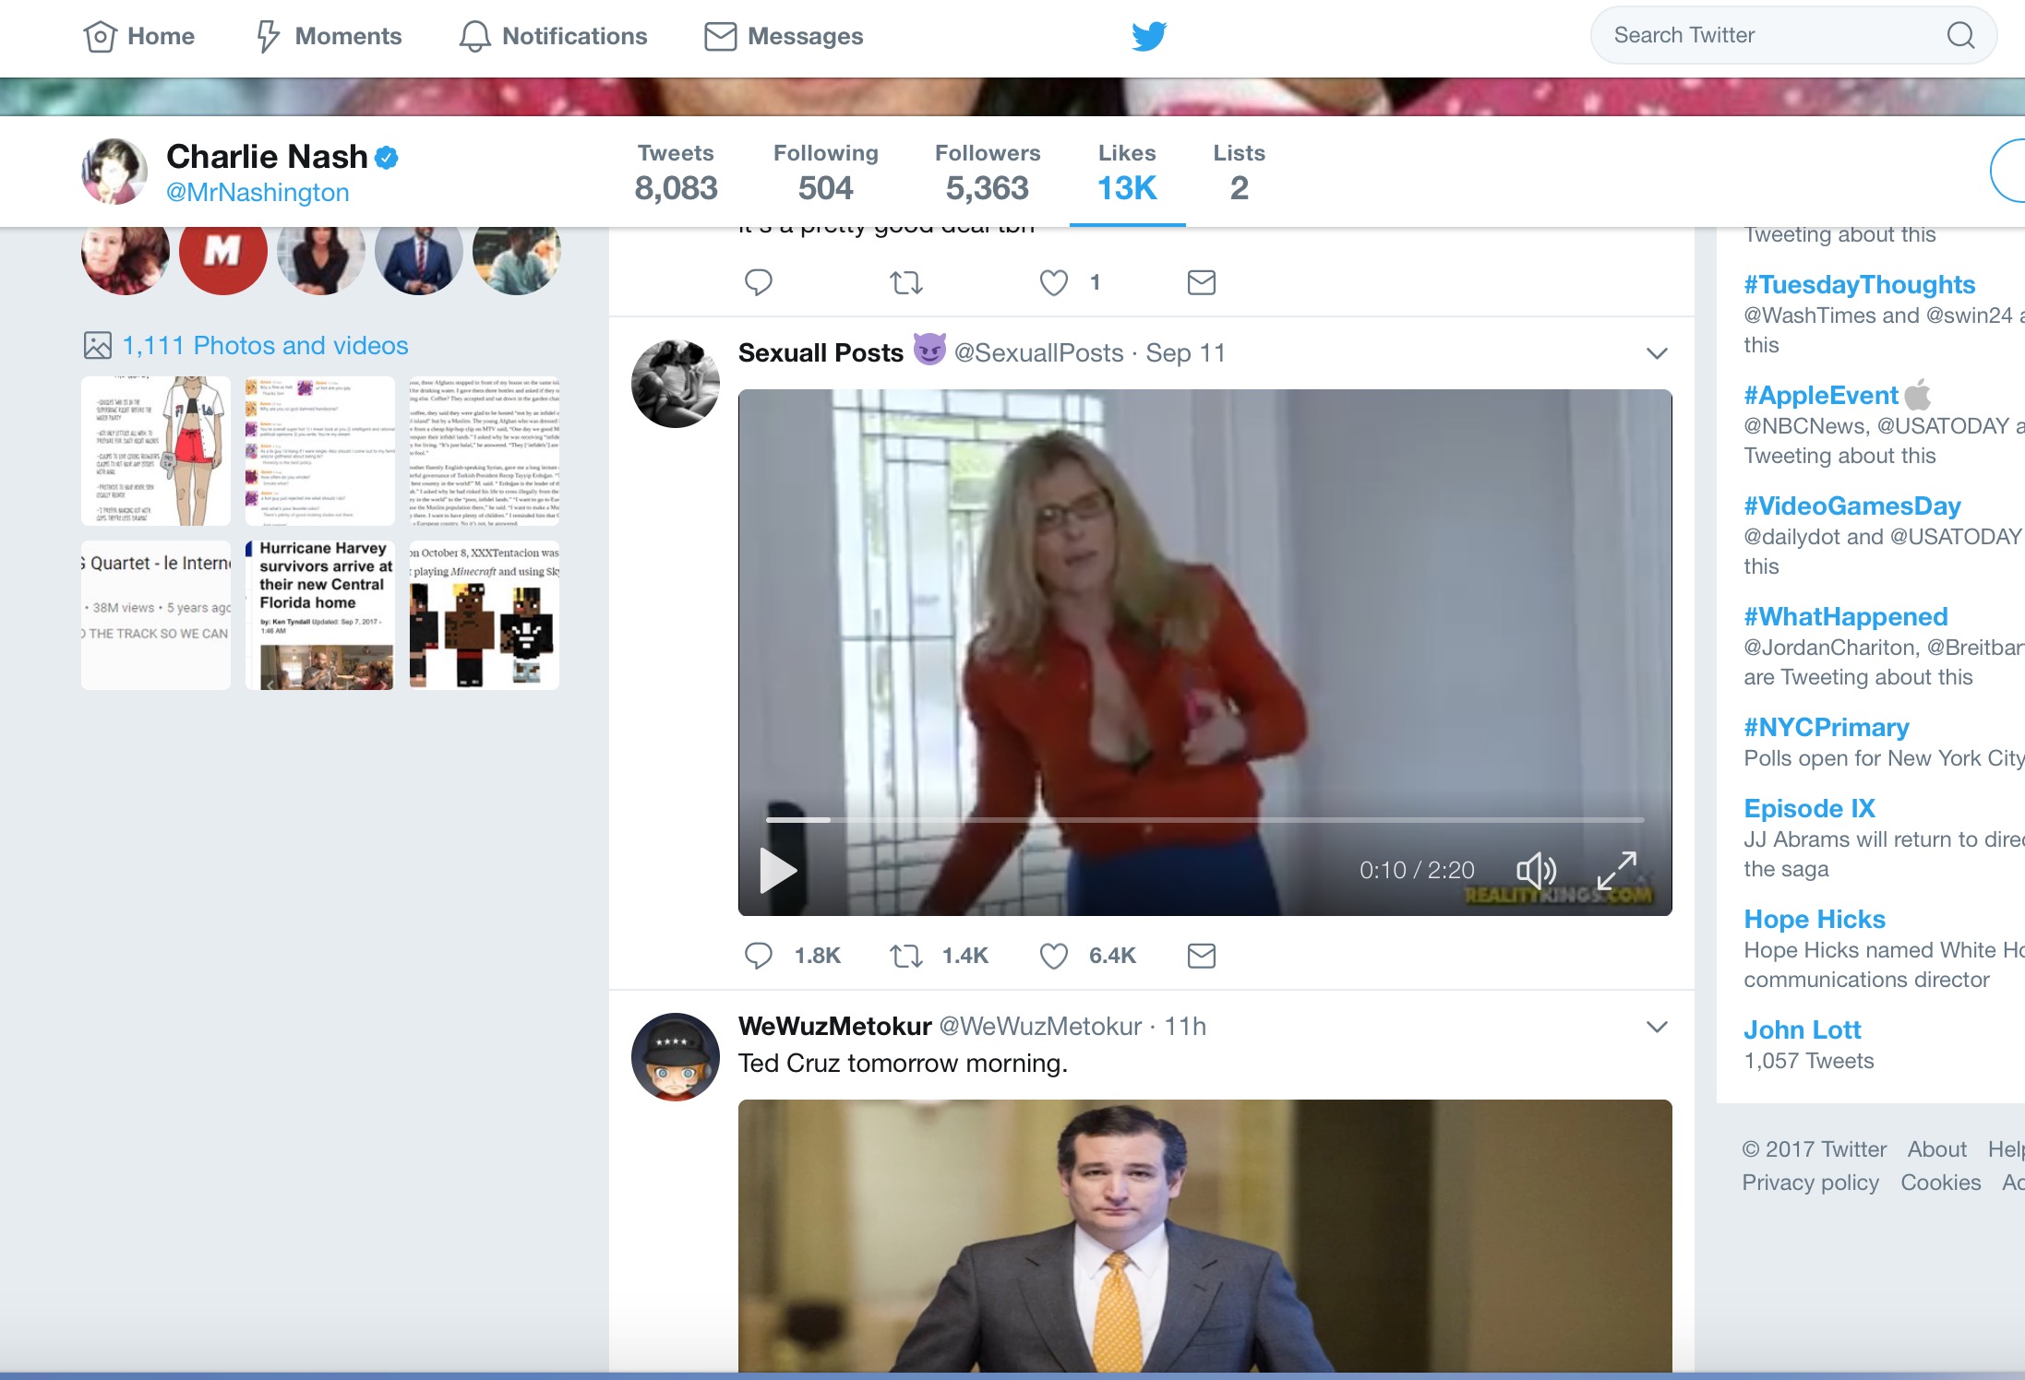The width and height of the screenshot is (2025, 1380).
Task: Open the Tweets tab
Action: point(676,172)
